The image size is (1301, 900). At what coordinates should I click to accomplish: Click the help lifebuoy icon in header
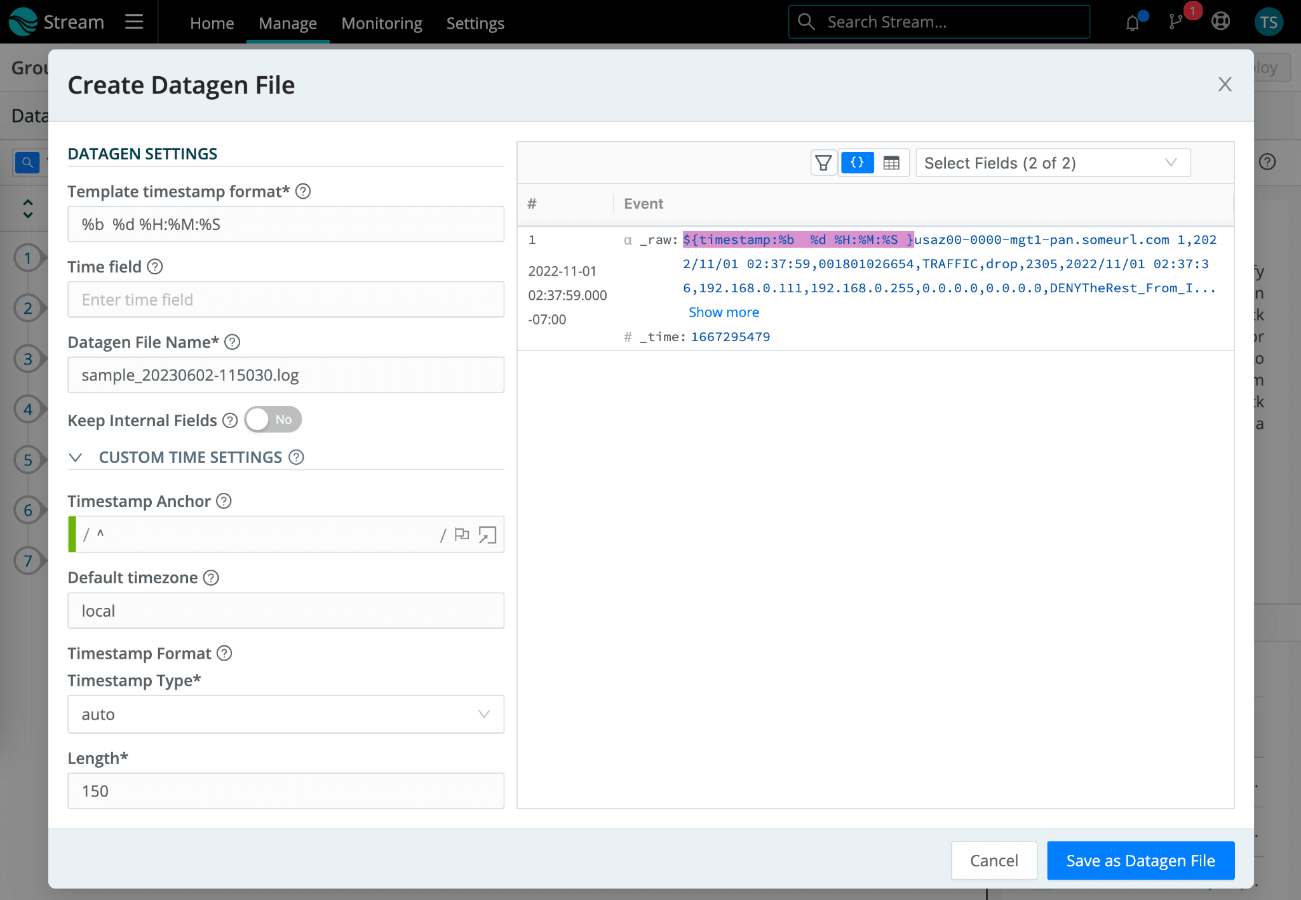[1220, 22]
